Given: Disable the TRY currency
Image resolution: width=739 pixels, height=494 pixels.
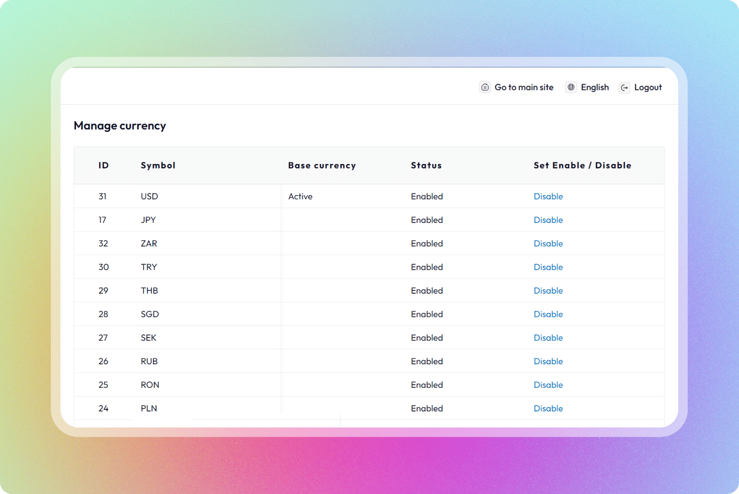Looking at the screenshot, I should click(548, 267).
